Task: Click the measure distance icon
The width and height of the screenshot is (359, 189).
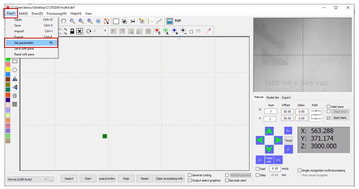Action: tap(133, 21)
